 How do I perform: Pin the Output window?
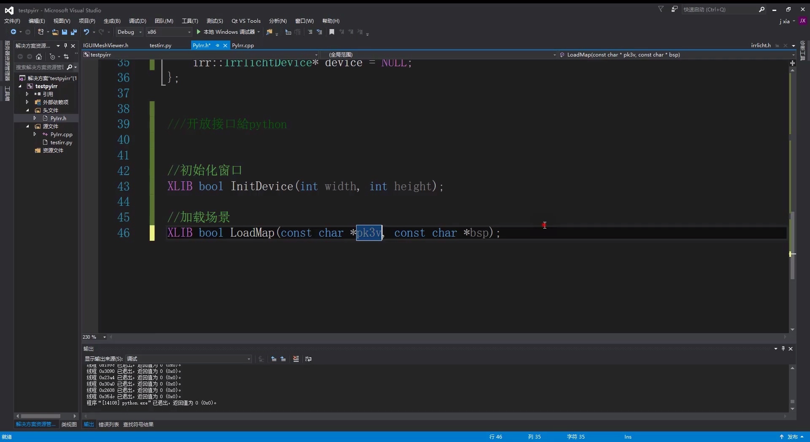click(x=783, y=349)
